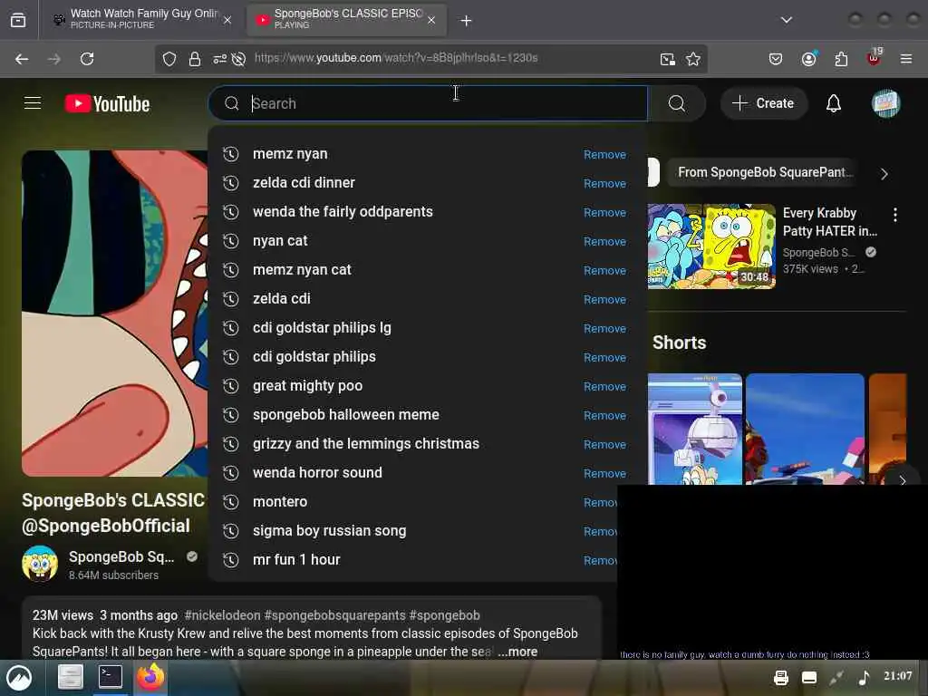This screenshot has height=696, width=928.
Task: Save page to Pocket
Action: (x=776, y=59)
